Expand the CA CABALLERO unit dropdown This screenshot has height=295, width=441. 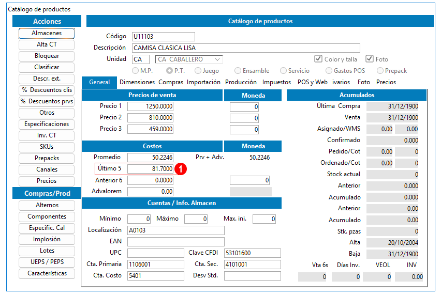(x=217, y=59)
